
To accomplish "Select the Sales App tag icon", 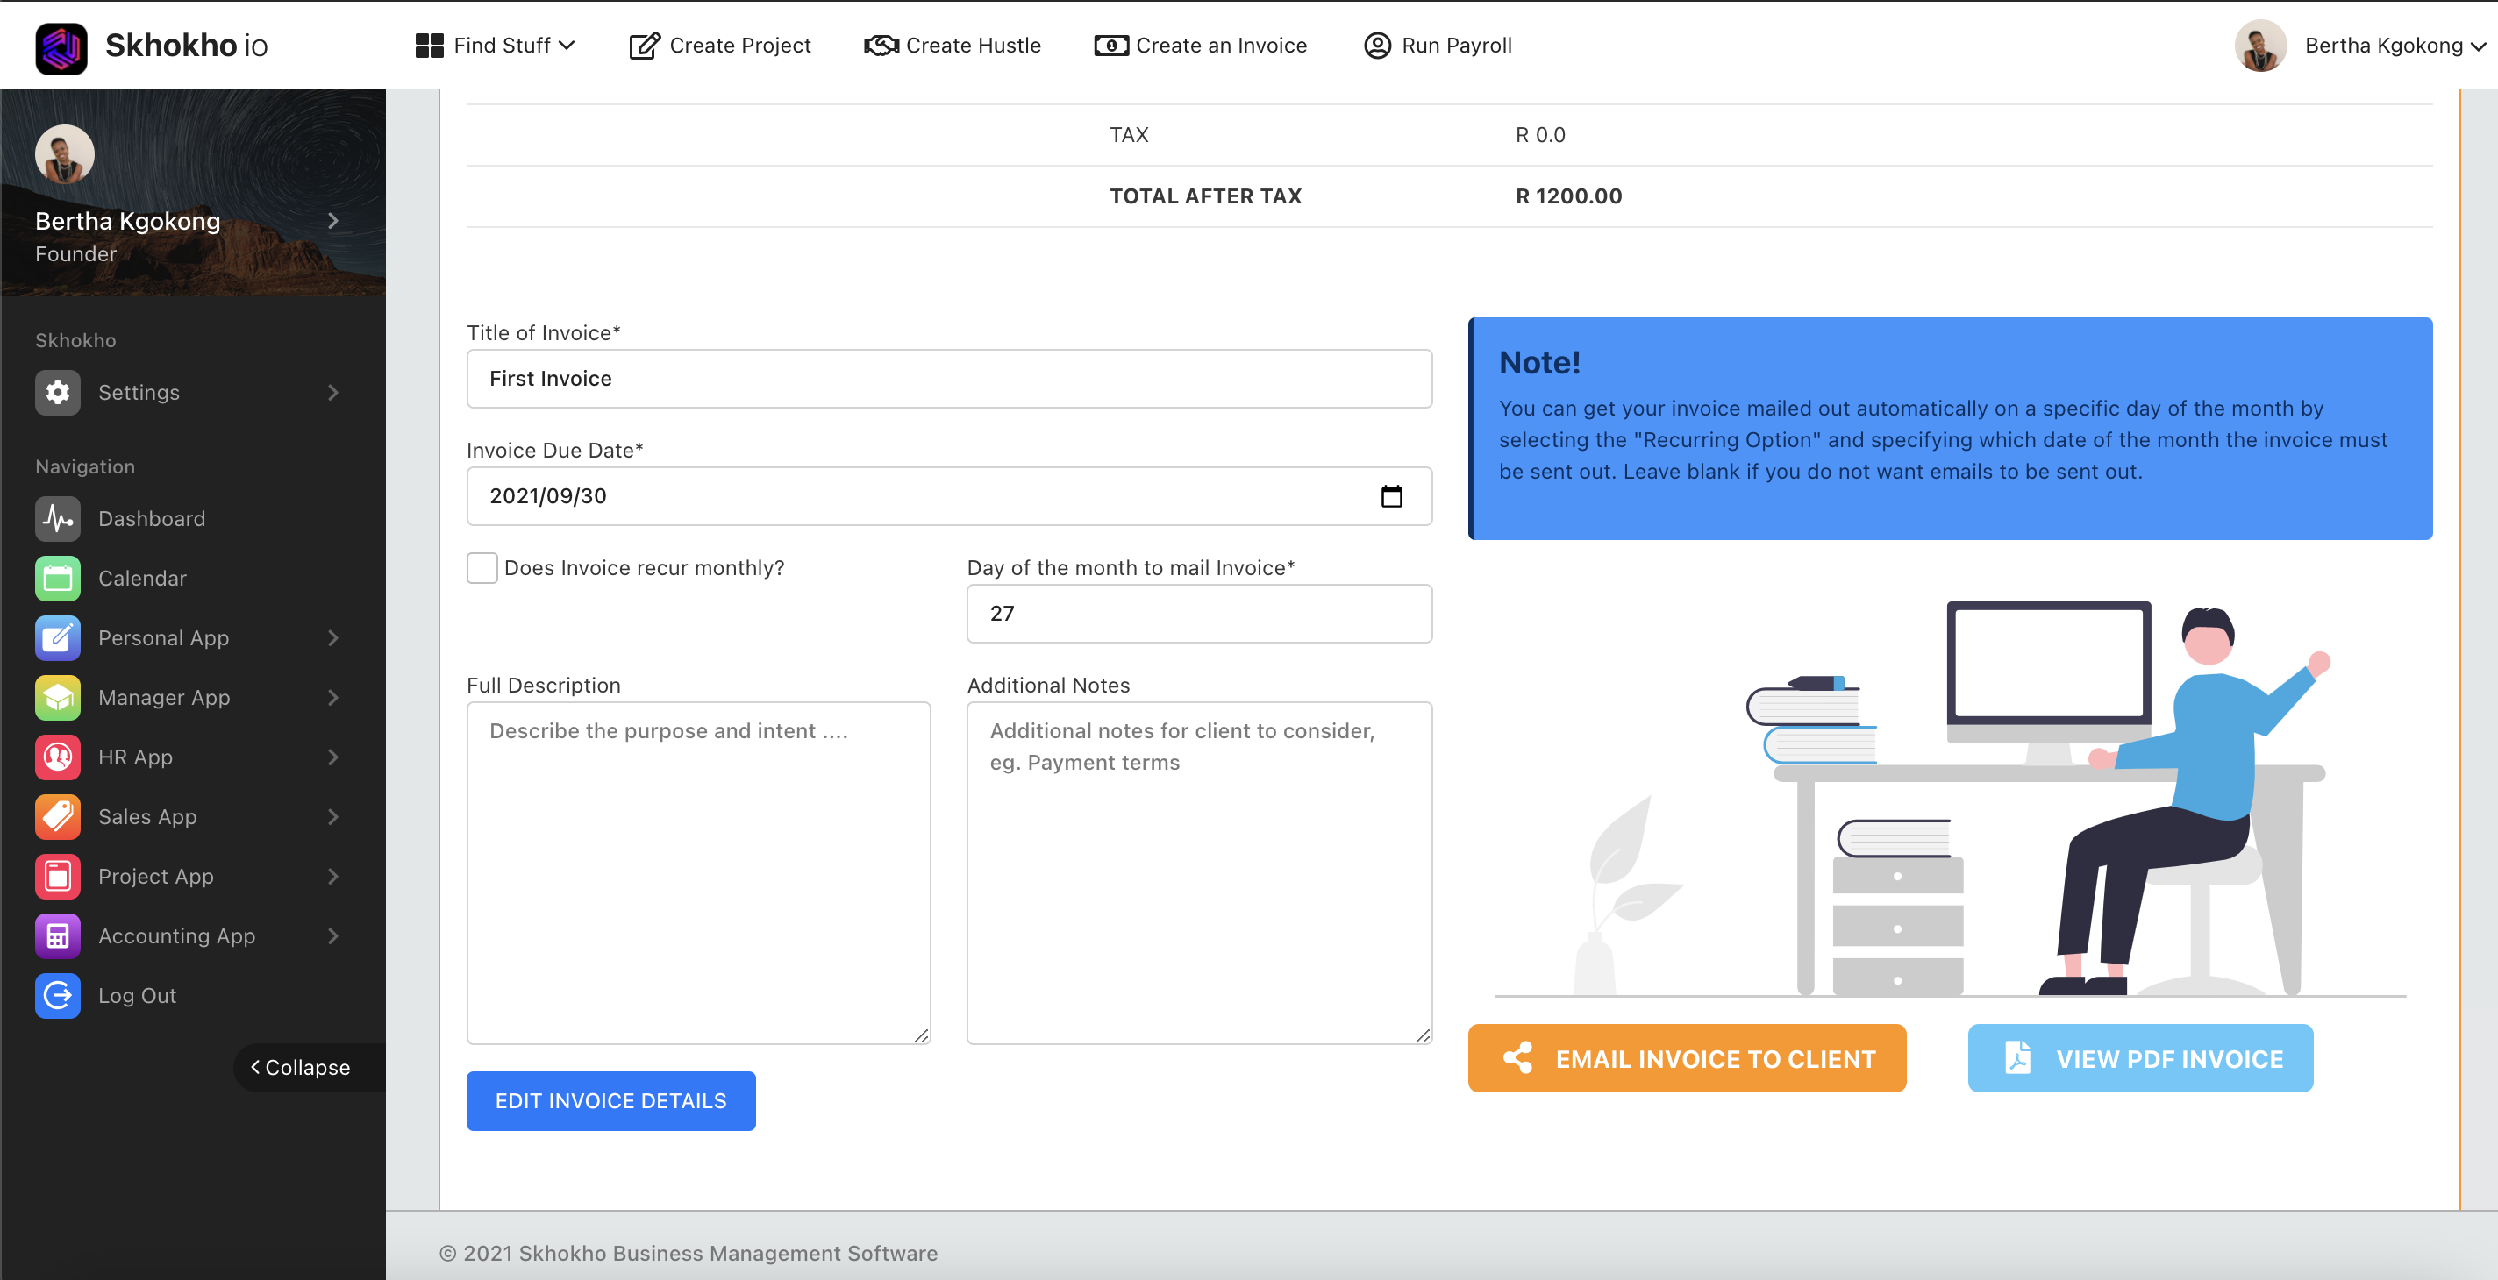I will (x=57, y=816).
